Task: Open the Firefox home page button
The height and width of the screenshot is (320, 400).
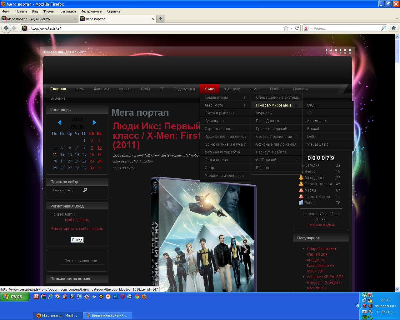Action: click(x=394, y=28)
